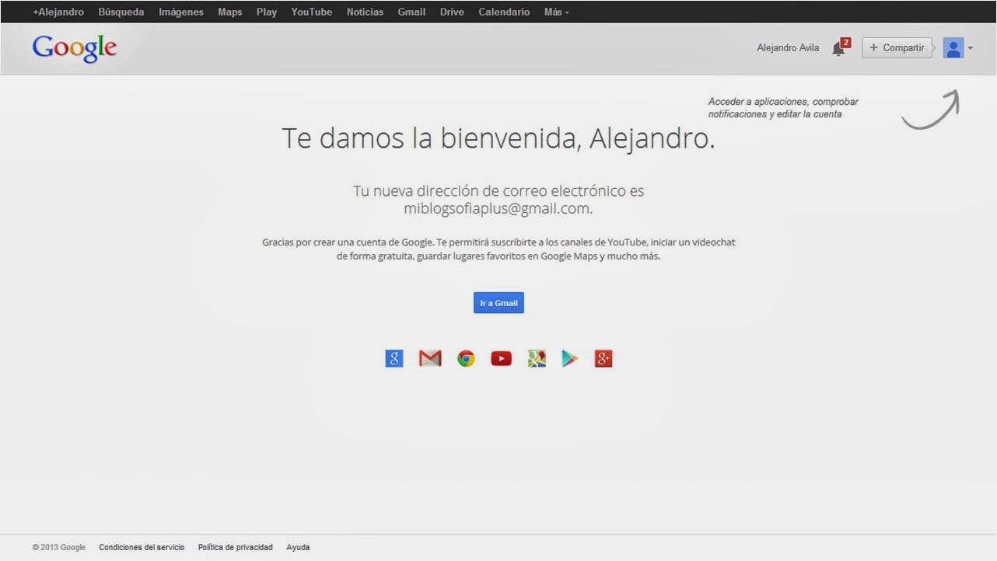
Task: Open +Alejandro in the top bar
Action: [58, 12]
